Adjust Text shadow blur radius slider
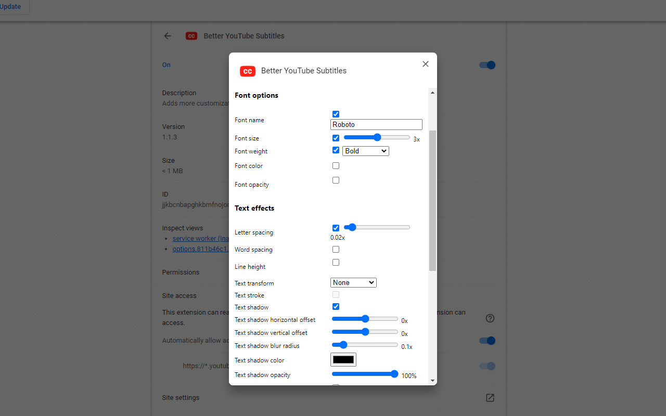The image size is (666, 416). [x=365, y=344]
